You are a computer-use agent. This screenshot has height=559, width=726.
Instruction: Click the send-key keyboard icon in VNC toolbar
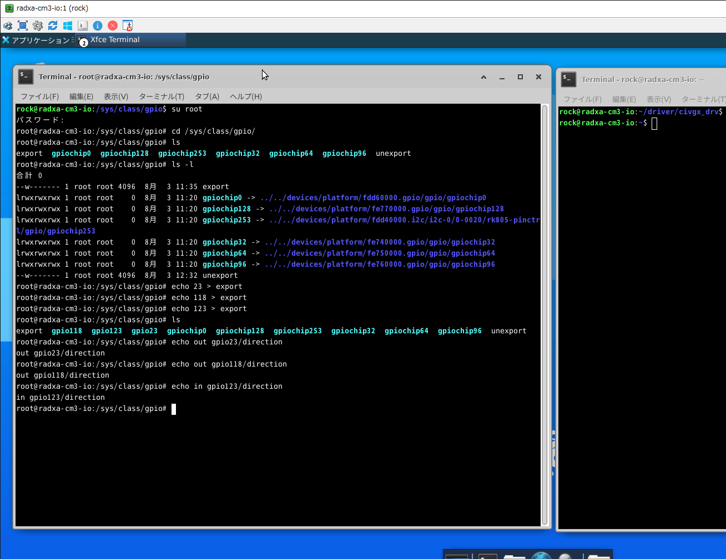[x=83, y=26]
